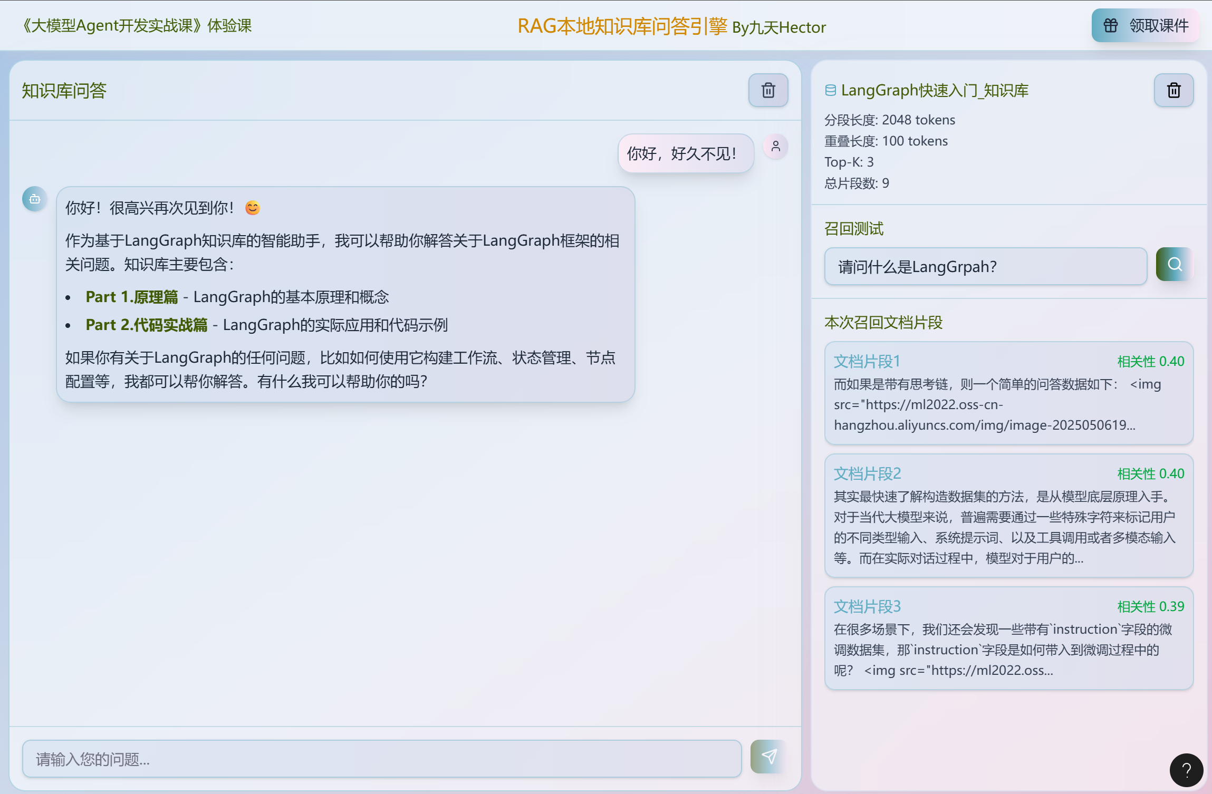The width and height of the screenshot is (1212, 794).
Task: Click the 召回测试 section heading
Action: [x=854, y=228]
